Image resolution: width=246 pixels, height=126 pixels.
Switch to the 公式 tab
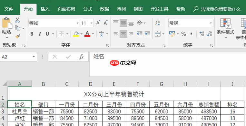pyautogui.click(x=88, y=9)
